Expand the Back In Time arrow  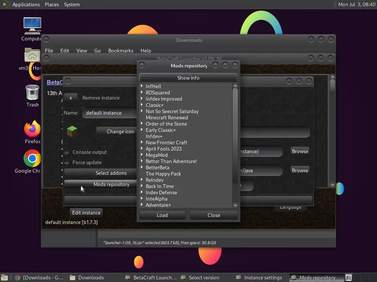tap(142, 185)
